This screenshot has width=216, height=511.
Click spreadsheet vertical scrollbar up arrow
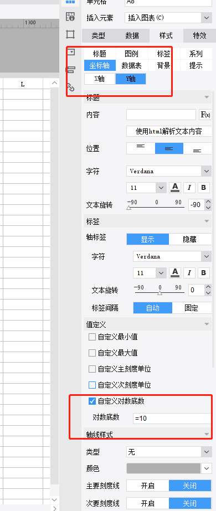pos(54,84)
